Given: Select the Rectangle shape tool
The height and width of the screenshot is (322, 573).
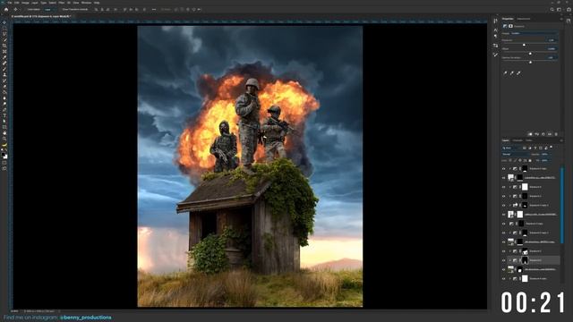Looking at the screenshot, I should 4,127.
